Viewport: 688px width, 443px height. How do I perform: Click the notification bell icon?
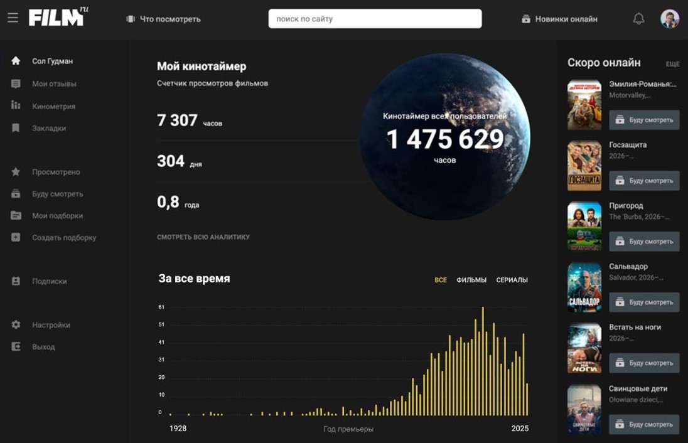click(x=638, y=19)
